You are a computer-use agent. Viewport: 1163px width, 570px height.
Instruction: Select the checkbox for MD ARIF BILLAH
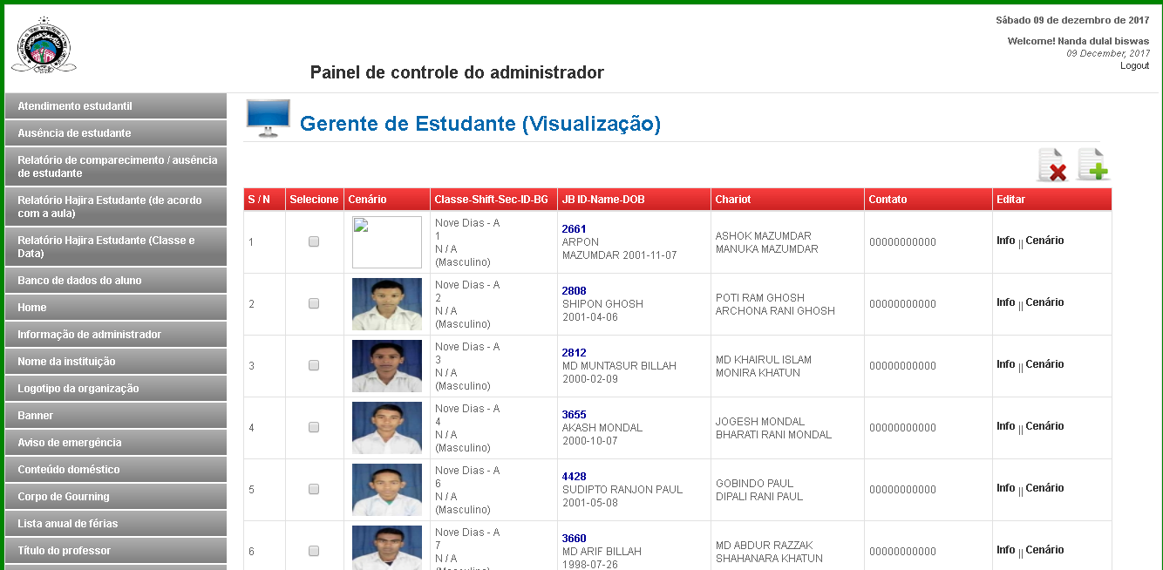(x=314, y=551)
